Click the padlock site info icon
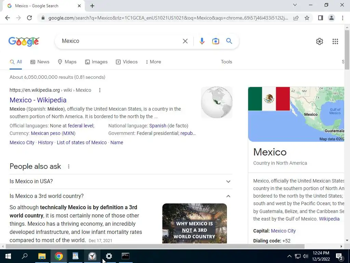This screenshot has width=350, height=263. pyautogui.click(x=43, y=18)
